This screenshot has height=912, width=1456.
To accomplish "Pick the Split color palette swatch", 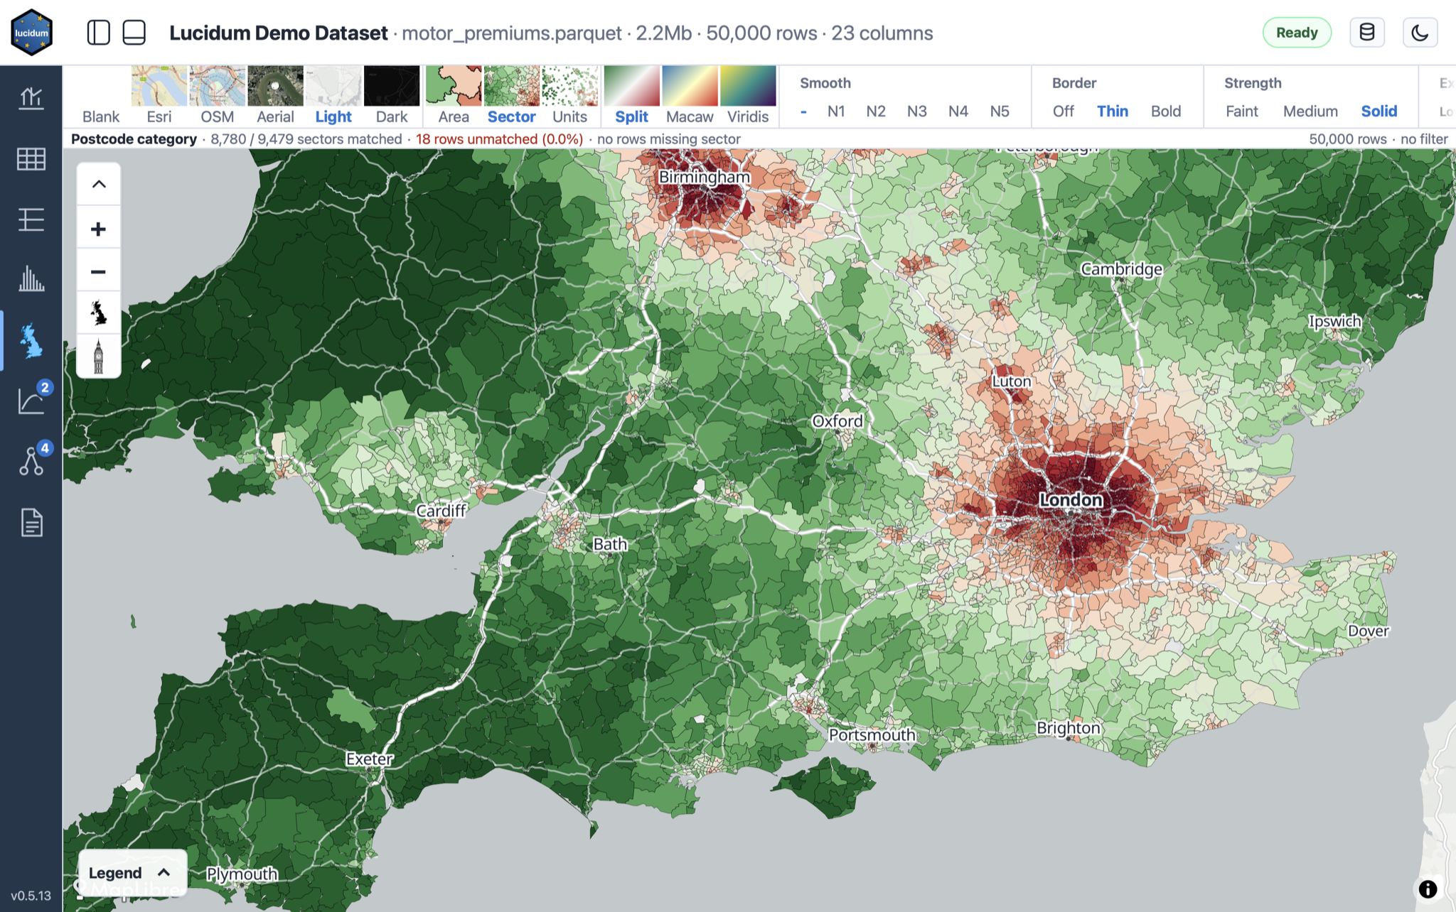I will tap(631, 97).
